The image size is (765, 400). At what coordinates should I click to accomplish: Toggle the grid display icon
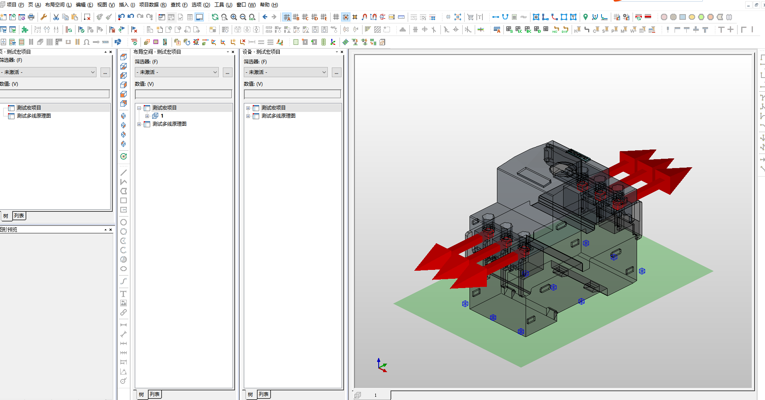(336, 17)
